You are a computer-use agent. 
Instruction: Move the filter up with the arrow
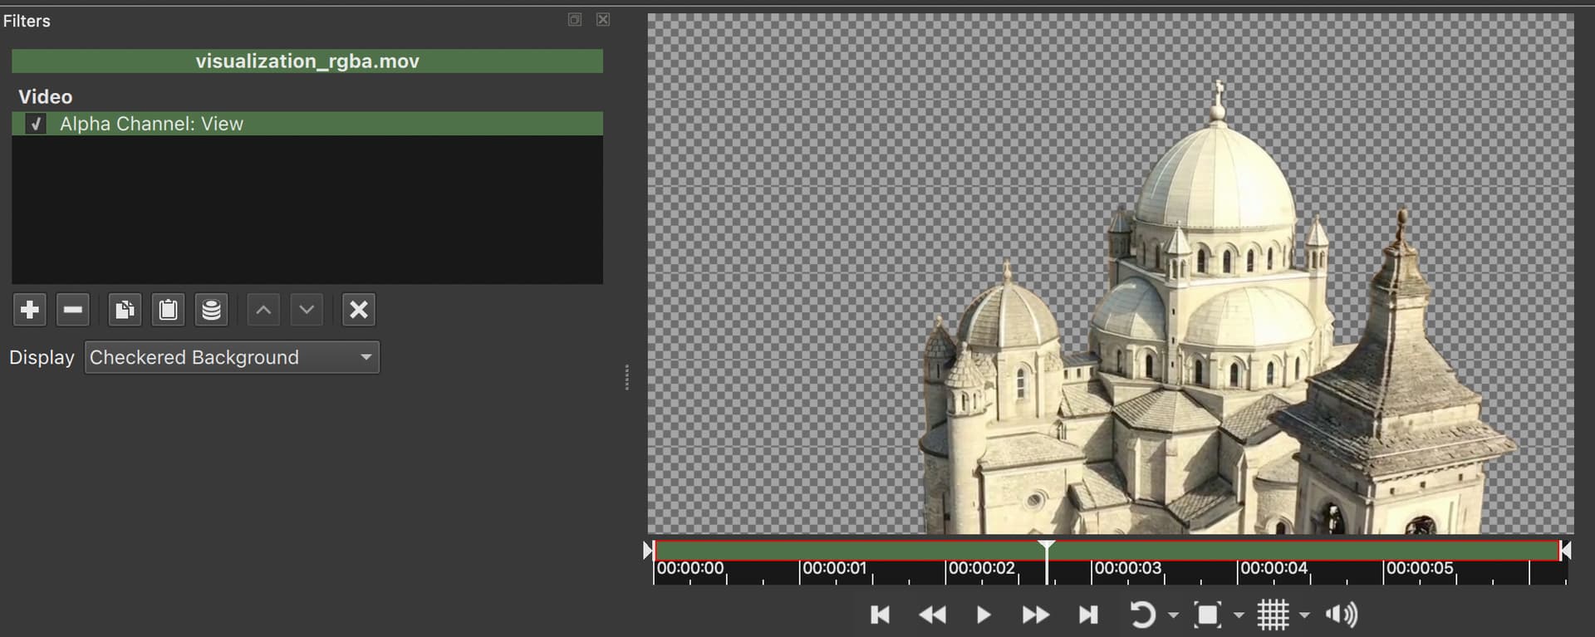click(263, 310)
